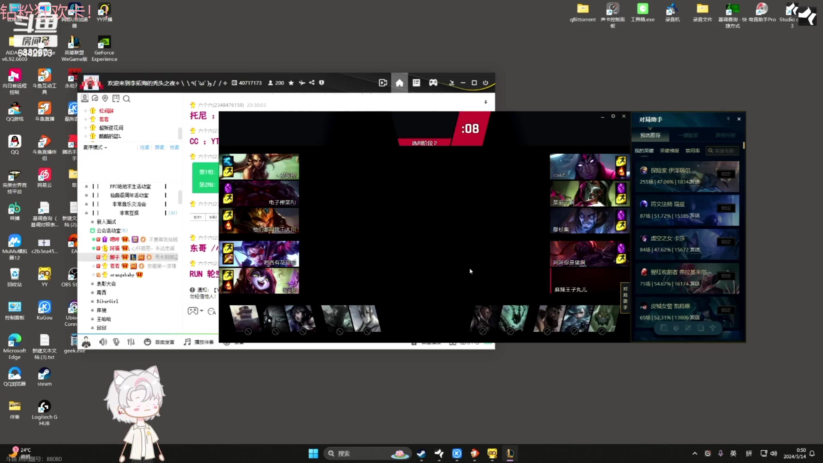This screenshot has width=823, height=463.
Task: Open the home tab in YY window
Action: tap(399, 83)
